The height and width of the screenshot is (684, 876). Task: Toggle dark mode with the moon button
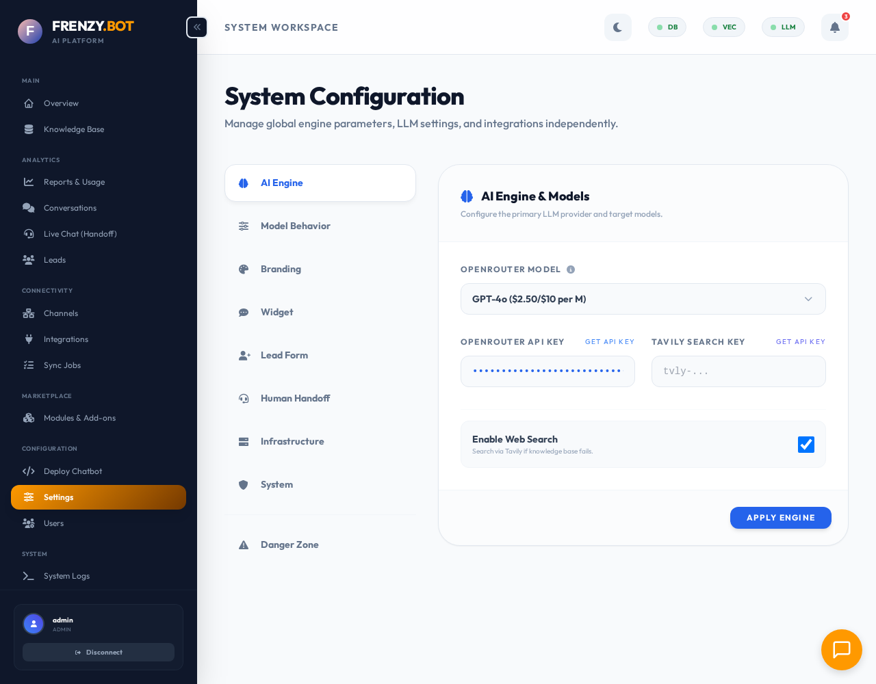tap(617, 27)
